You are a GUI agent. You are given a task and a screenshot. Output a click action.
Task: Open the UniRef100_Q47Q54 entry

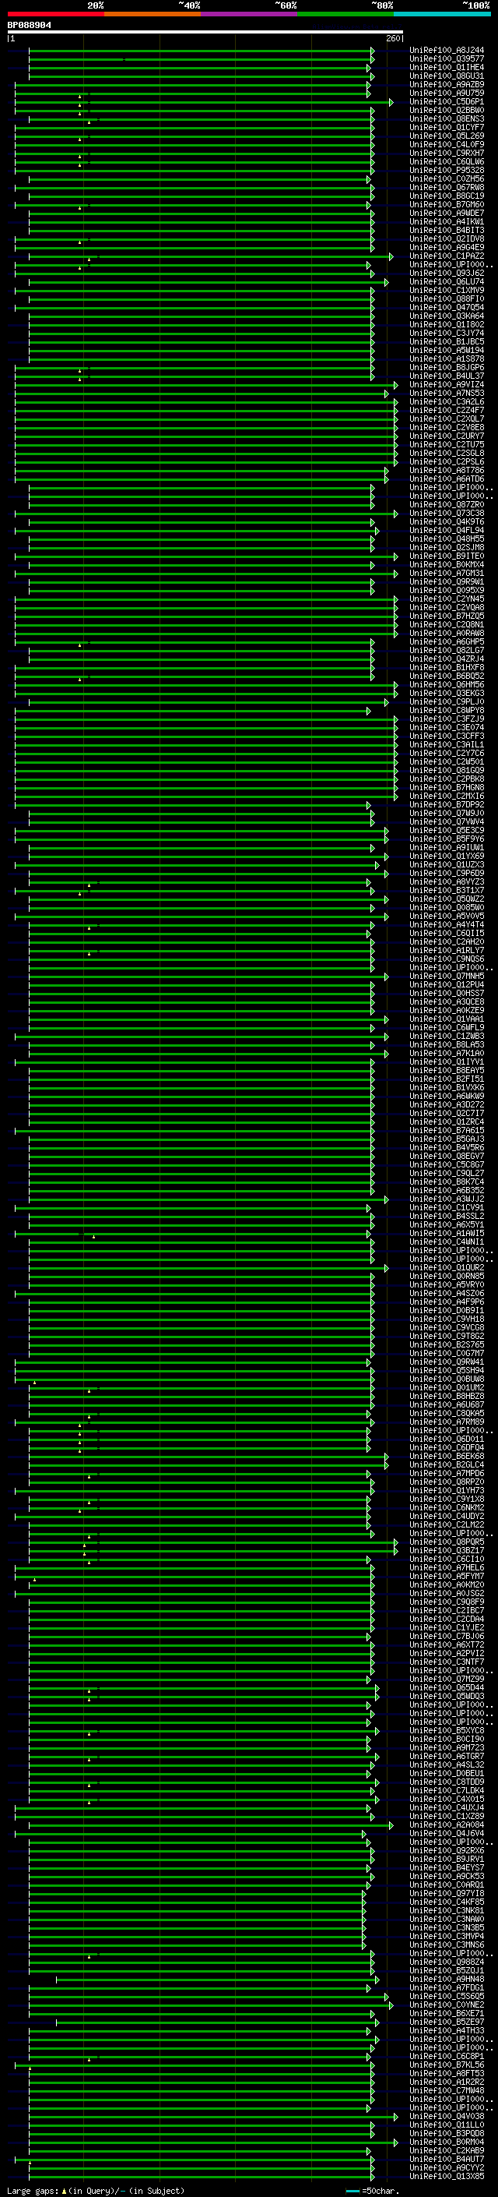tap(447, 308)
